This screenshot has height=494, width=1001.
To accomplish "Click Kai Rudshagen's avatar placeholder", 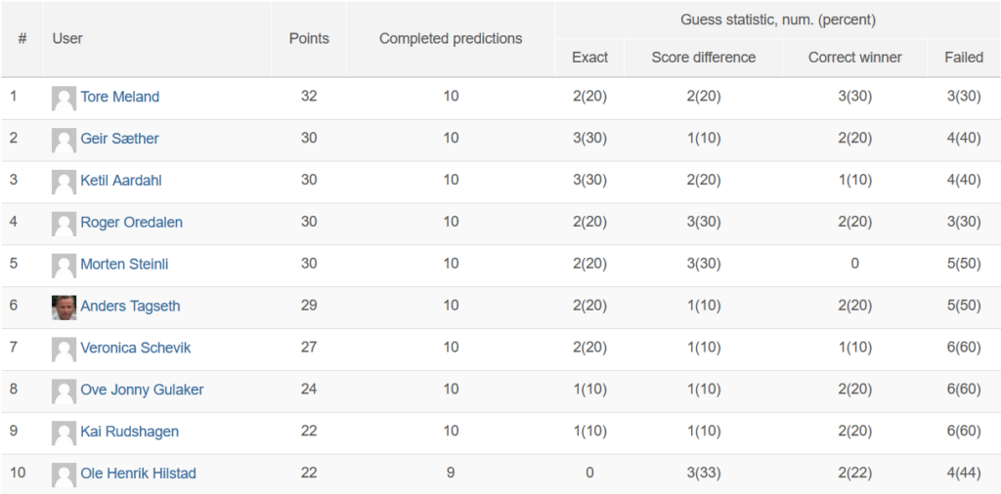I will (x=64, y=433).
